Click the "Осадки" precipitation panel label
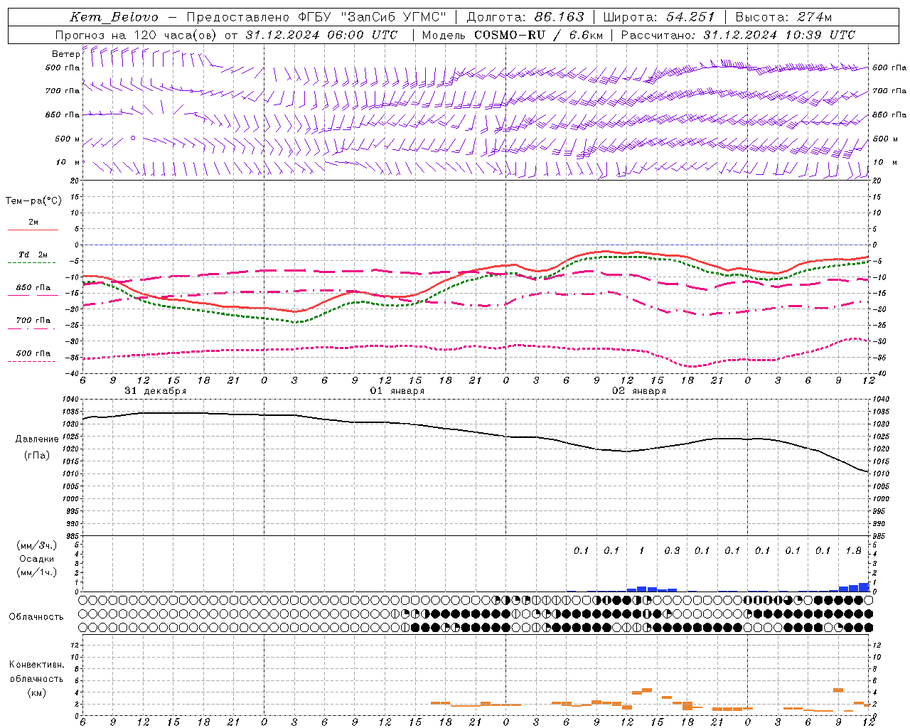The width and height of the screenshot is (910, 728). (36, 559)
